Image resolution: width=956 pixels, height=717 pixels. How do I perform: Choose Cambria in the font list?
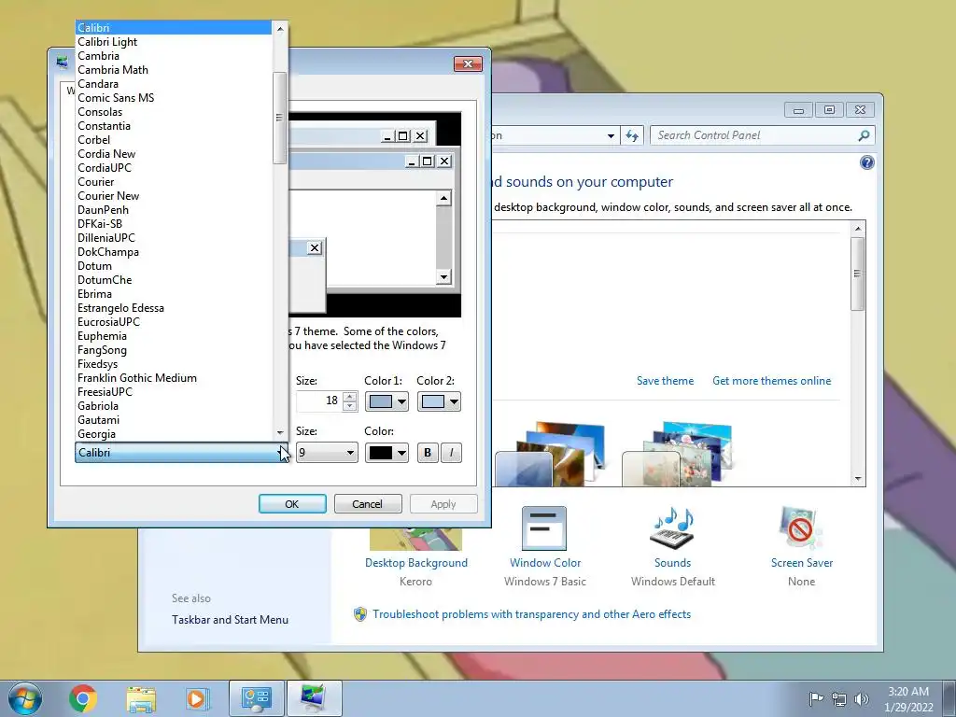pos(173,55)
